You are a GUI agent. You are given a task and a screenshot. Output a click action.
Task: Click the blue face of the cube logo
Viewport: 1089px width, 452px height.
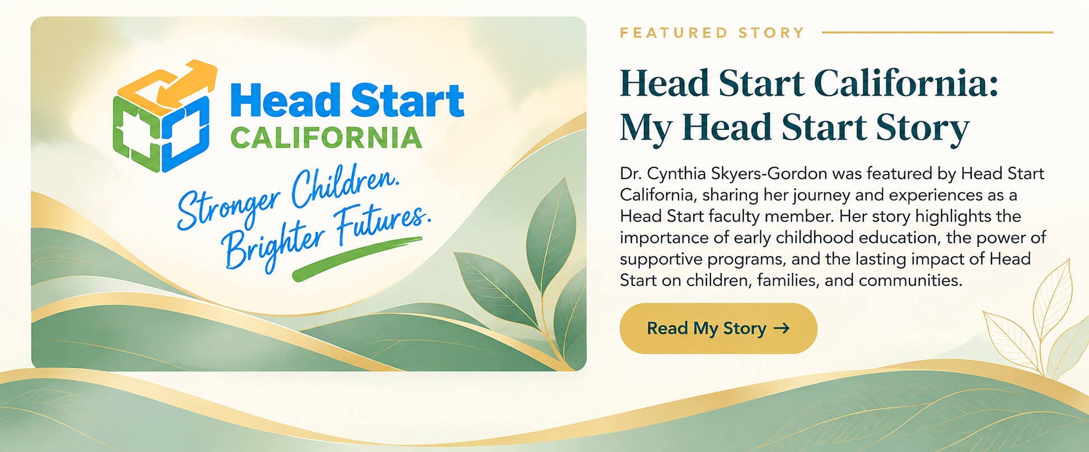coord(186,134)
